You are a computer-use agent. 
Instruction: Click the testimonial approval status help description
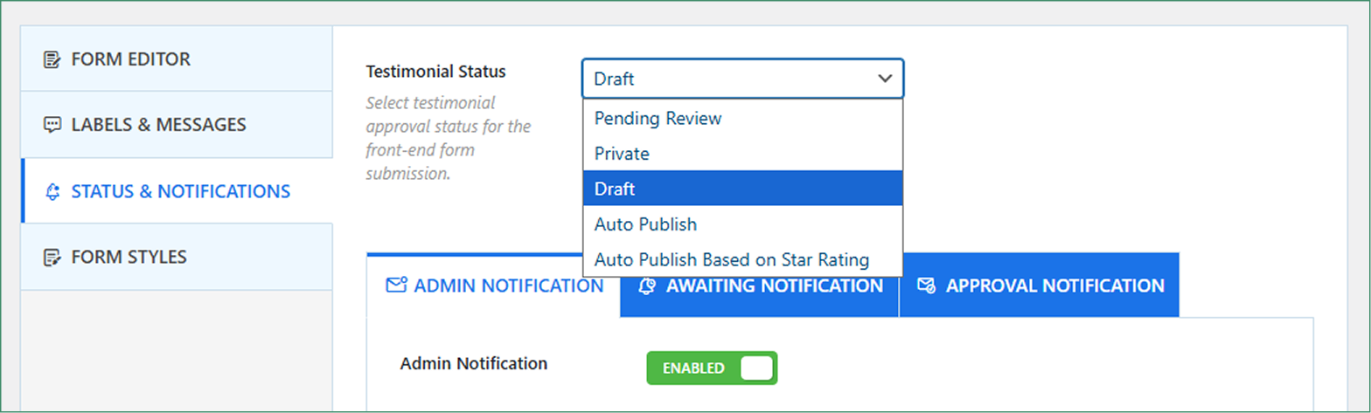click(x=448, y=138)
